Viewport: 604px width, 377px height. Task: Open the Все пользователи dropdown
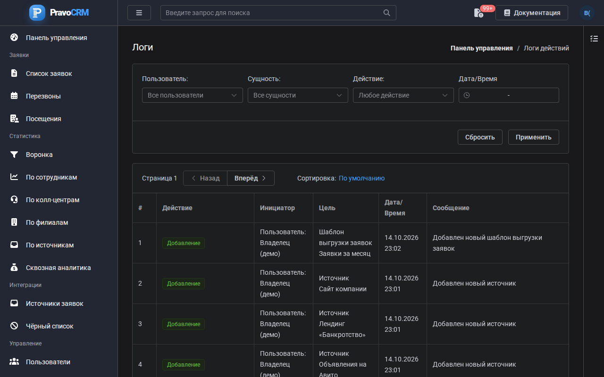192,95
